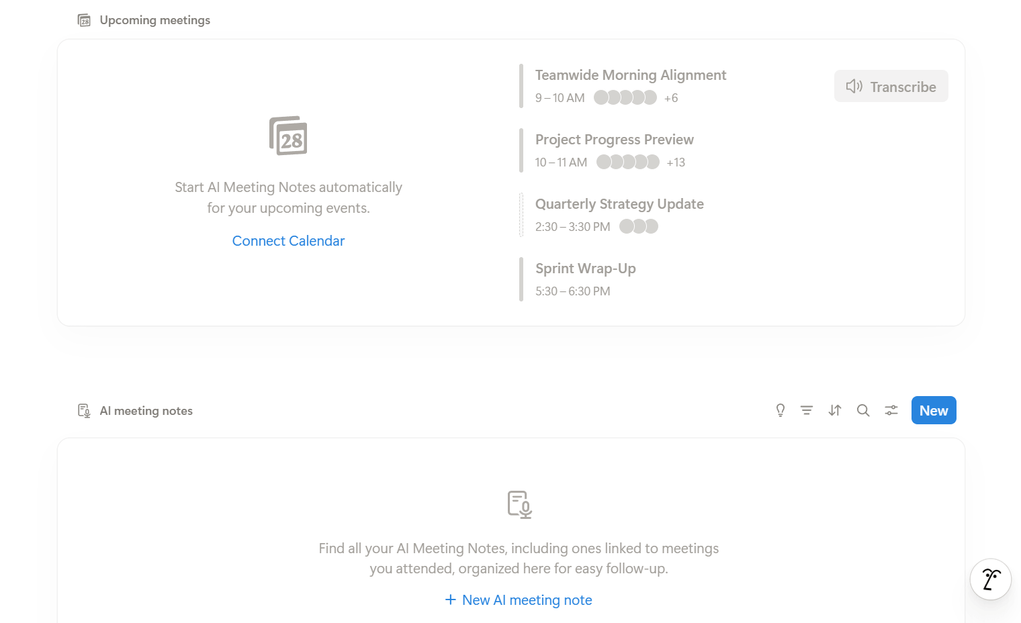Click the 5:30 – 6:30 PM time

pos(572,291)
